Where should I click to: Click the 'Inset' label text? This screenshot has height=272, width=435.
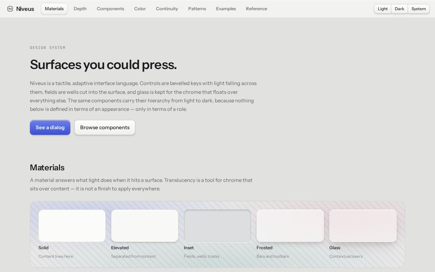[189, 248]
